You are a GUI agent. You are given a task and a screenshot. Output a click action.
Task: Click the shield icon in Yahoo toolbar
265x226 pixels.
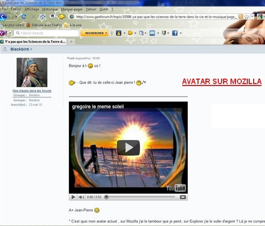click(164, 33)
